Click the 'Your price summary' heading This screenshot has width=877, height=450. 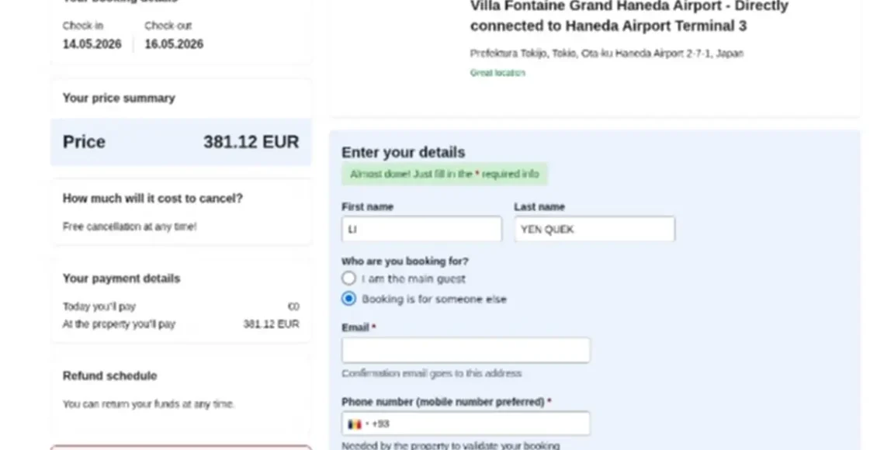tap(119, 98)
